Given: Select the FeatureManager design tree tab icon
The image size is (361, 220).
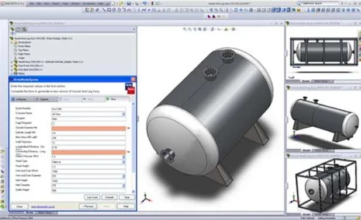Looking at the screenshot, I should pos(12,29).
